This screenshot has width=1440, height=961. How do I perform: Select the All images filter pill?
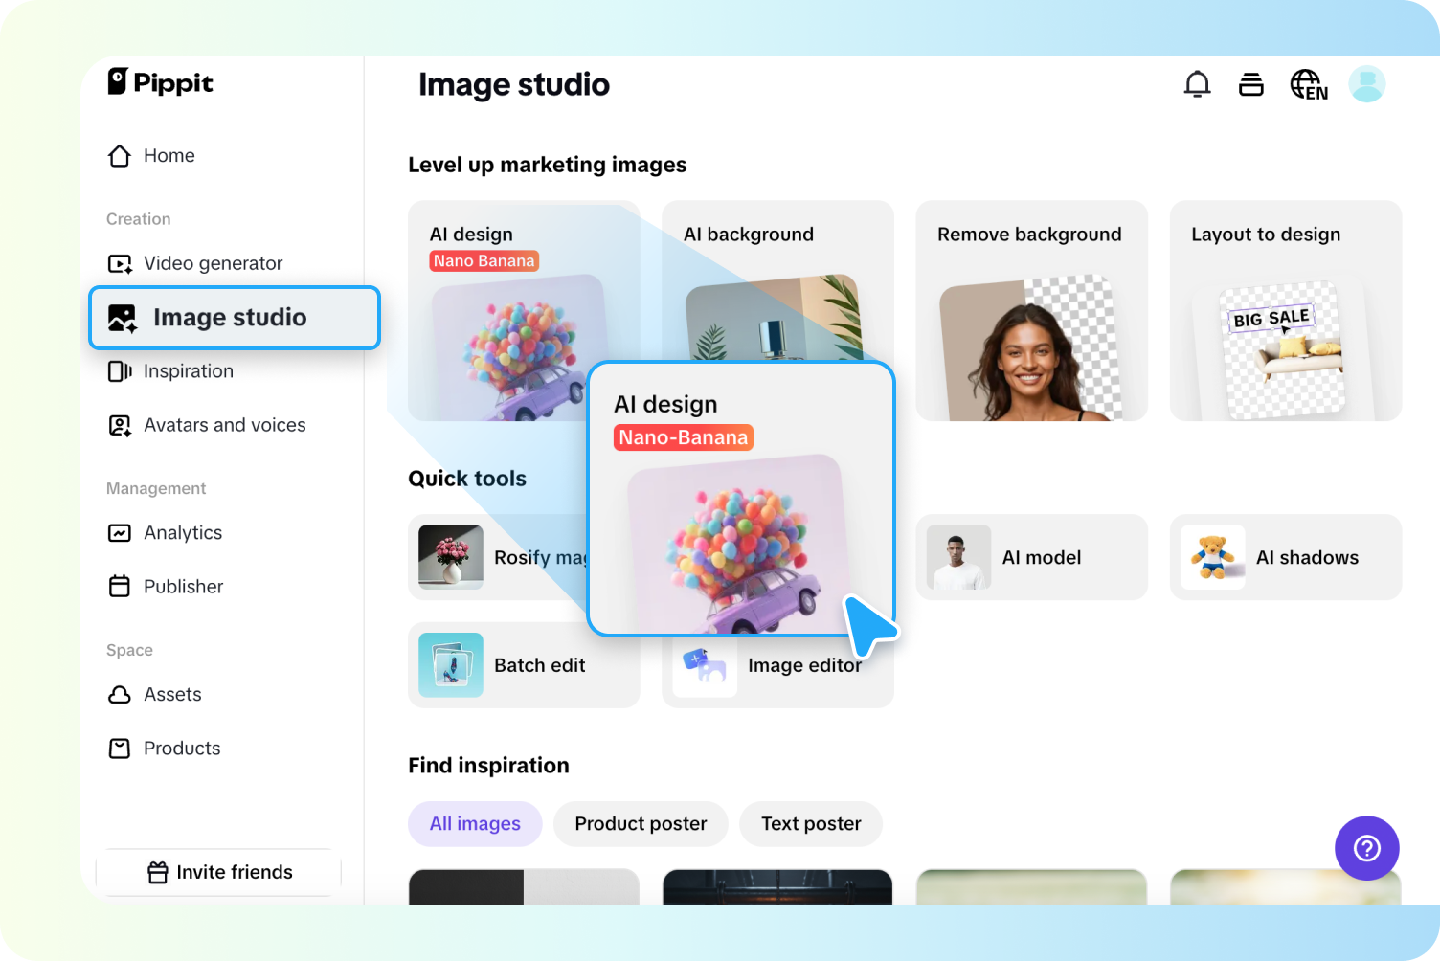[475, 823]
